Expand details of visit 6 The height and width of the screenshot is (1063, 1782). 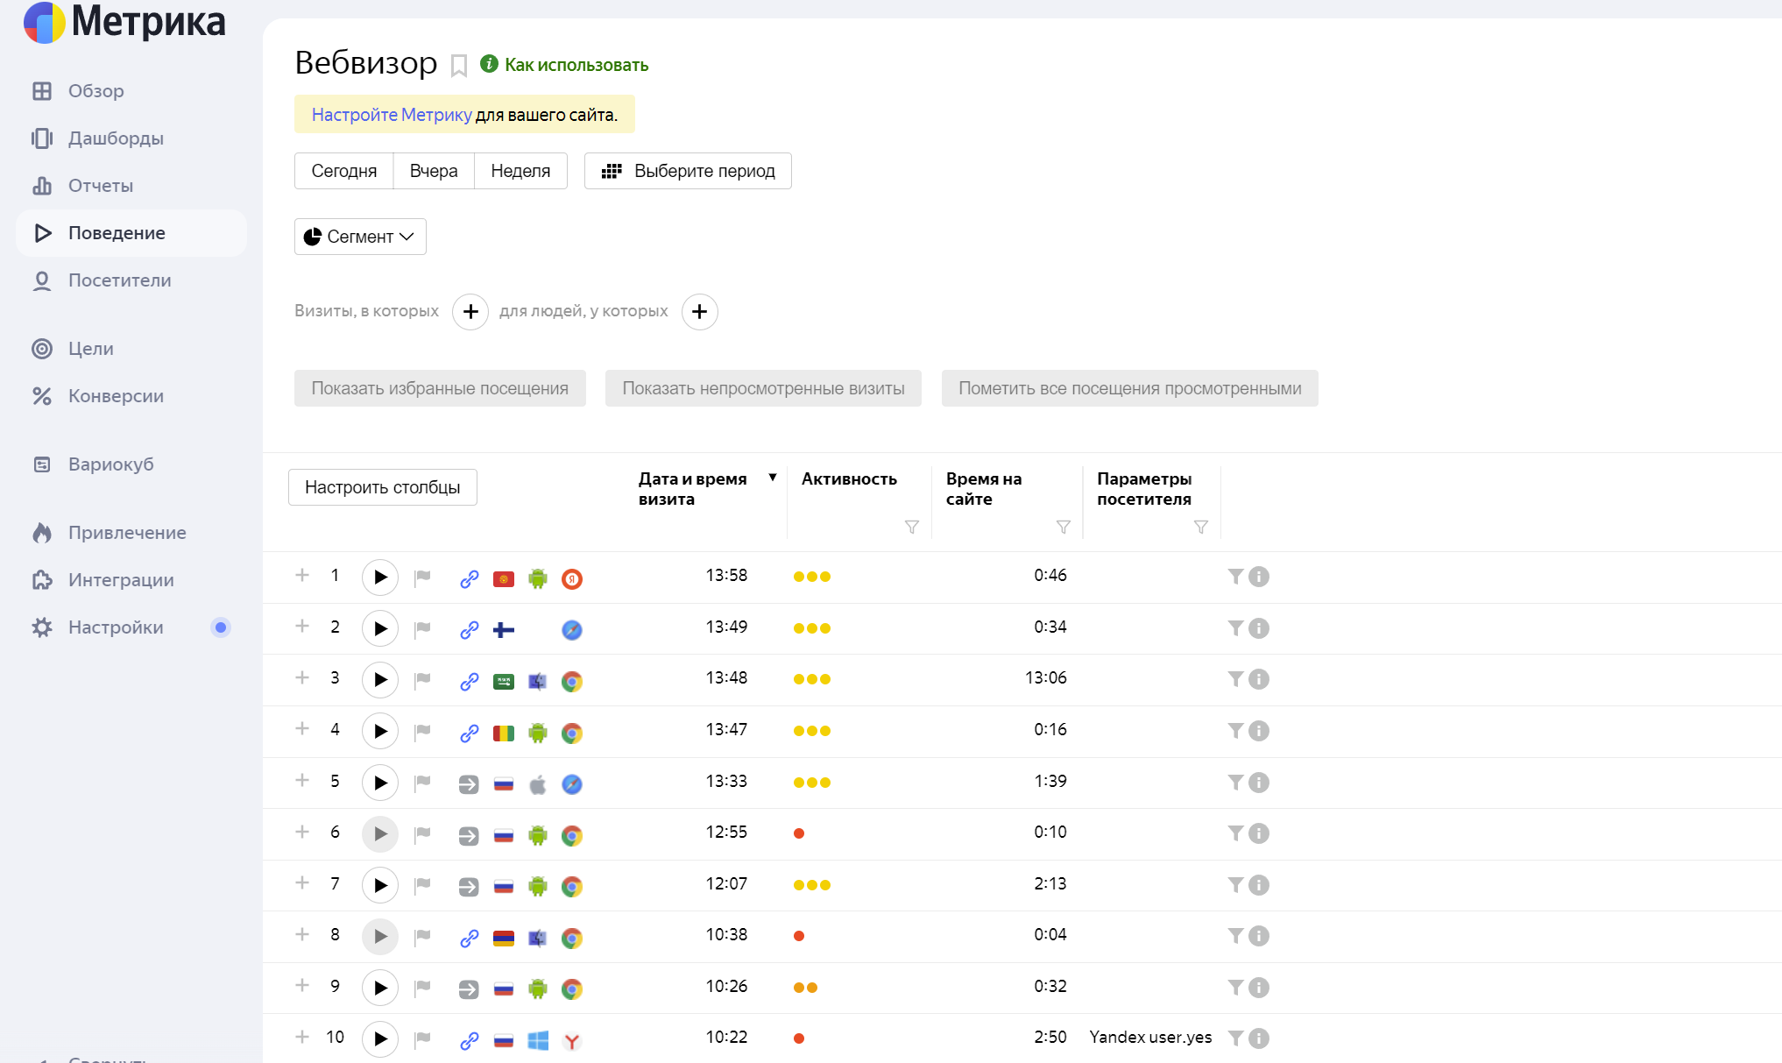pyautogui.click(x=302, y=832)
